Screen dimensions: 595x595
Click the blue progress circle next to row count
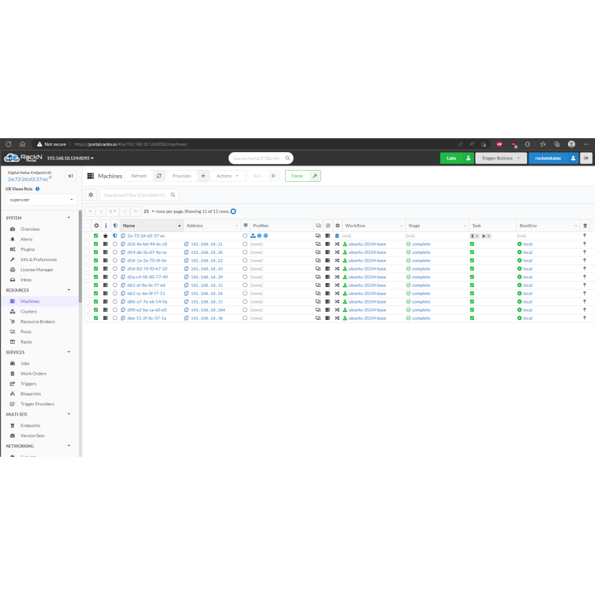pyautogui.click(x=232, y=212)
